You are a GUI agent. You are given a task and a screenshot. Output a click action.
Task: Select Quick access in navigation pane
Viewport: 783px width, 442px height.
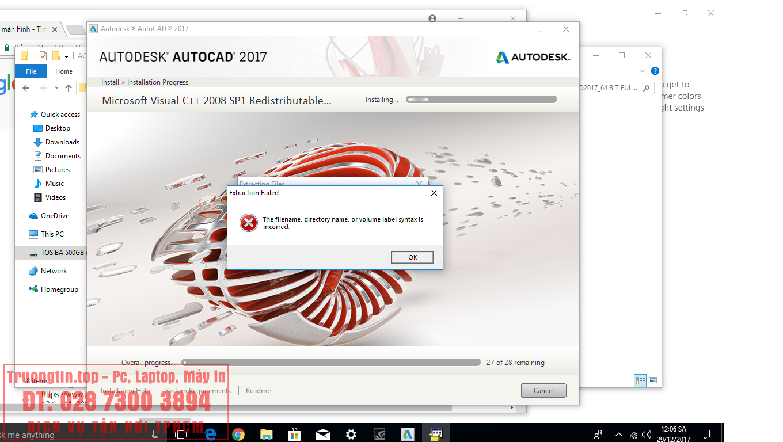[x=55, y=115]
